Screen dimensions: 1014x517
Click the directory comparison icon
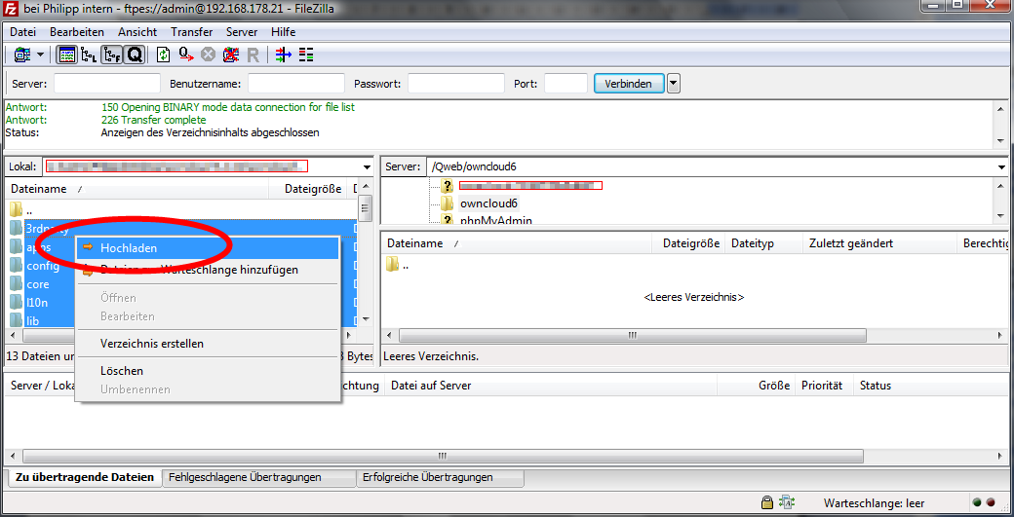pos(305,55)
